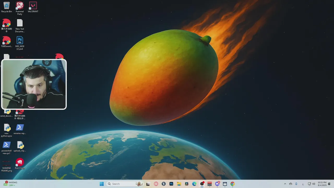Click the microphone tray icon
The height and width of the screenshot is (188, 334).
click(x=296, y=184)
